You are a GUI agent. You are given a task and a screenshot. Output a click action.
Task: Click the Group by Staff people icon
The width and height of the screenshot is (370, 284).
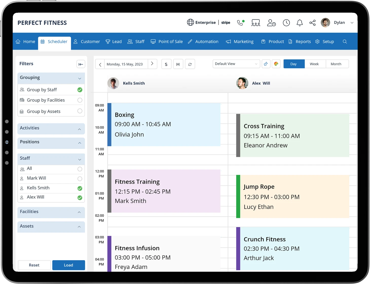[x=22, y=90]
